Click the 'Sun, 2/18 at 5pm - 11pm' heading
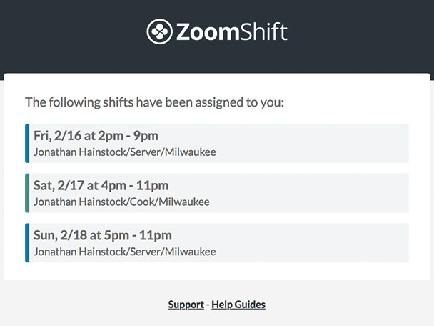This screenshot has height=326, width=434. point(103,235)
